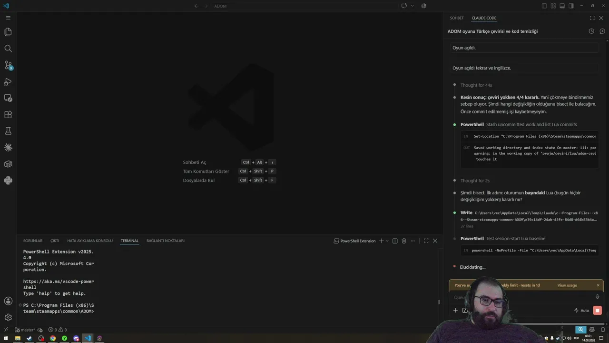The width and height of the screenshot is (609, 343).
Task: Split the terminal pane
Action: (395, 241)
